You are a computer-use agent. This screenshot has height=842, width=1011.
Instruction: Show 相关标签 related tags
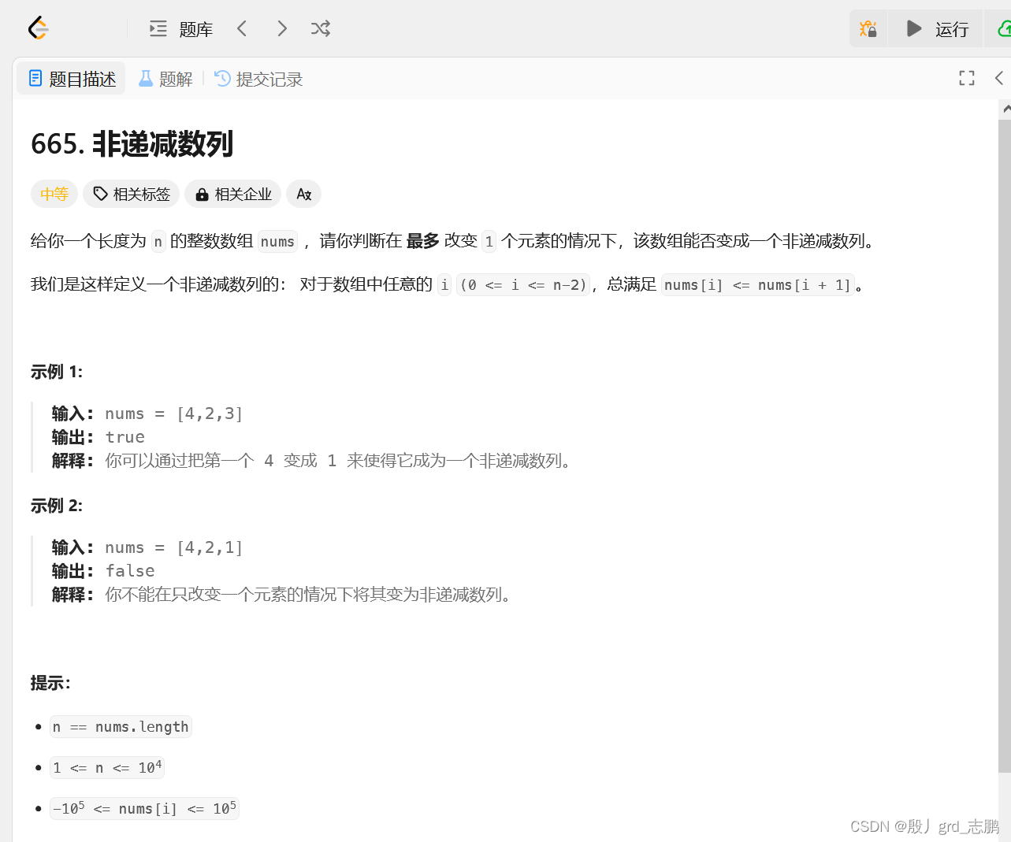[132, 194]
